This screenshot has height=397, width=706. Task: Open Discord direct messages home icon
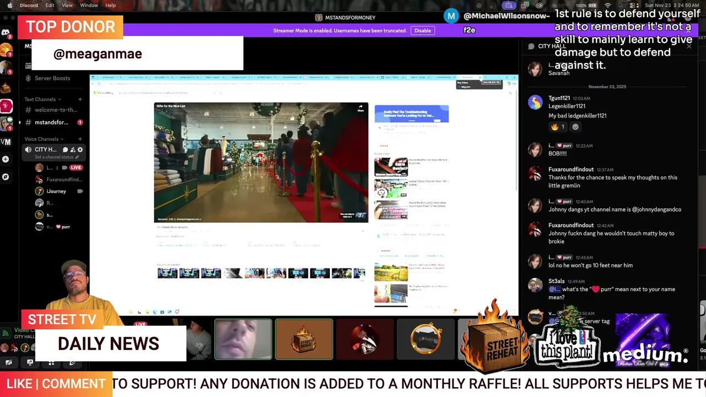click(x=6, y=33)
